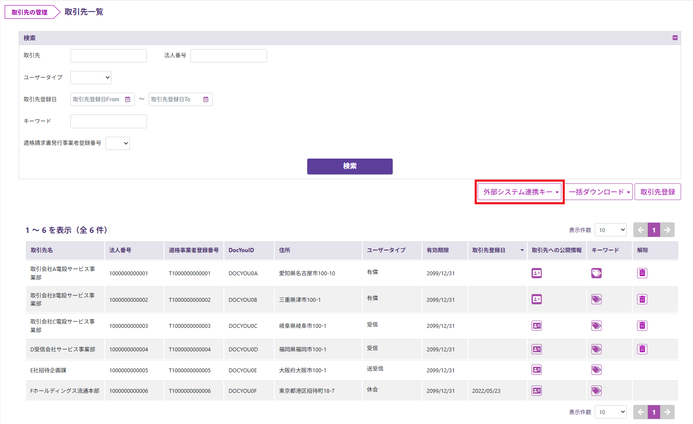Image resolution: width=693 pixels, height=424 pixels.
Task: Delete 取引会社C電設サービス事業部 with trash icon
Action: [x=642, y=326]
